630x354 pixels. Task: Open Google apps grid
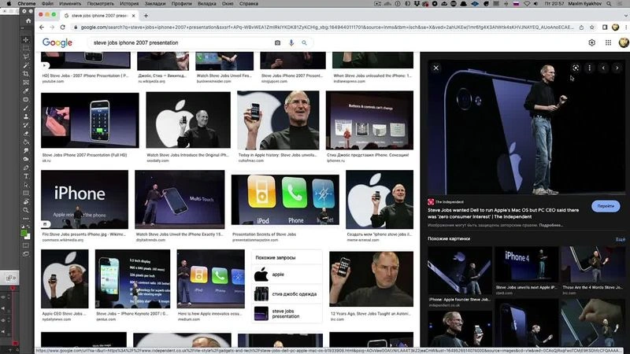tap(608, 42)
